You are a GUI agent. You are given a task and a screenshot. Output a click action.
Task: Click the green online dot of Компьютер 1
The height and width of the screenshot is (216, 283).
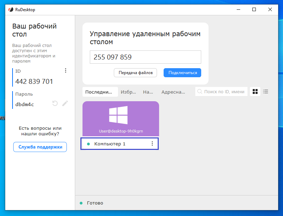coord(88,144)
